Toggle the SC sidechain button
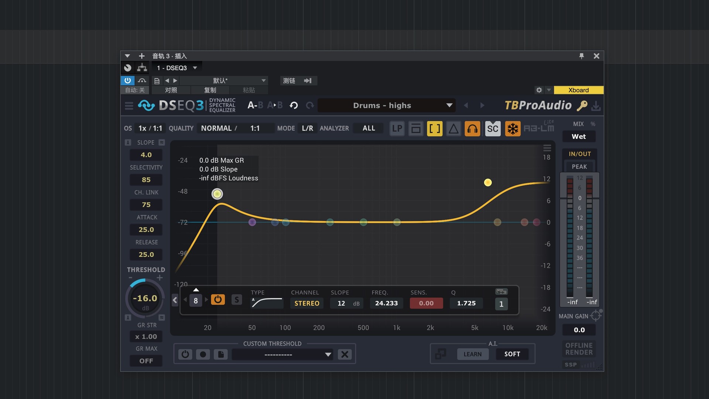709x399 pixels. [493, 129]
